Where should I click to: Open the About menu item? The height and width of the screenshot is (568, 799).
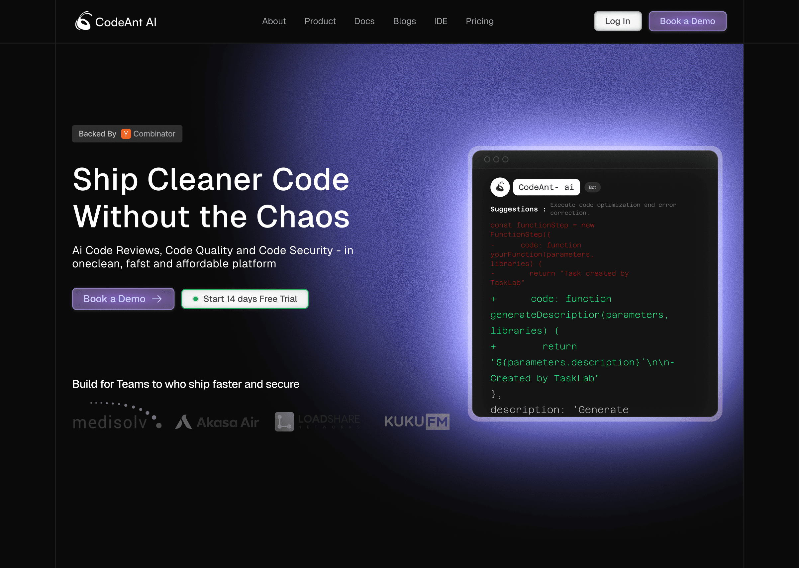[x=274, y=21]
